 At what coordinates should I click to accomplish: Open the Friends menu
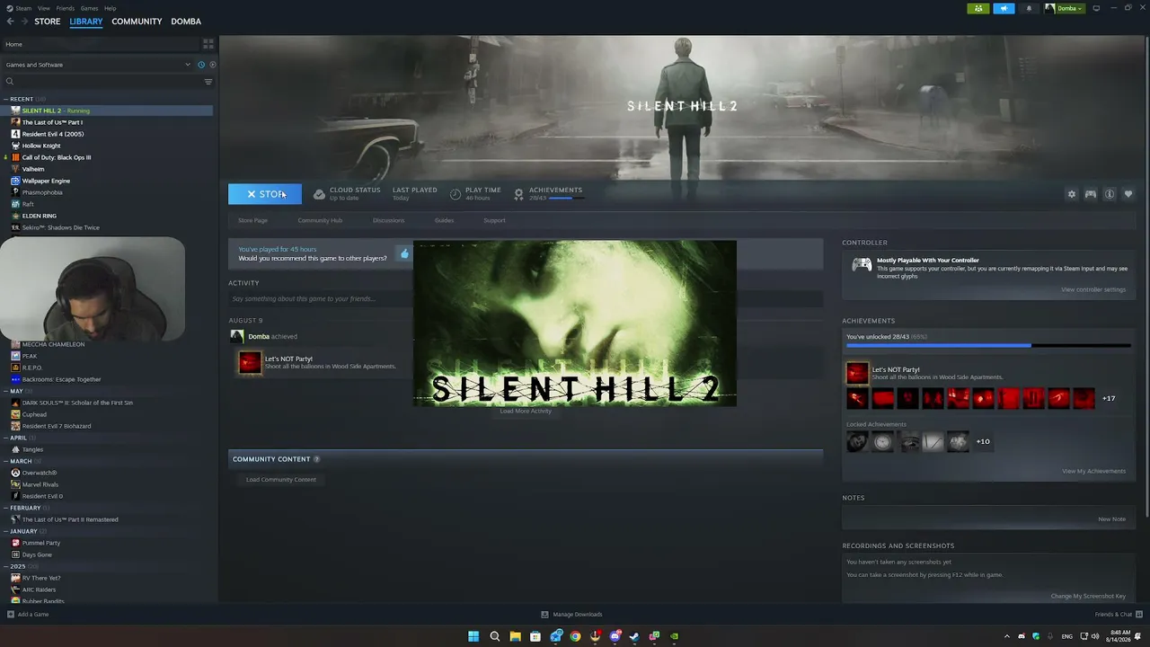[66, 8]
